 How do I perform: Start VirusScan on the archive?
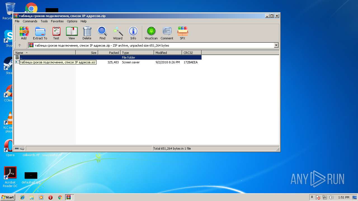[x=151, y=33]
